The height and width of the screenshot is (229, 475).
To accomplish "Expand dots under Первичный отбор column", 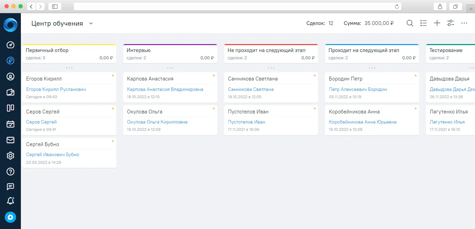I will click(69, 68).
